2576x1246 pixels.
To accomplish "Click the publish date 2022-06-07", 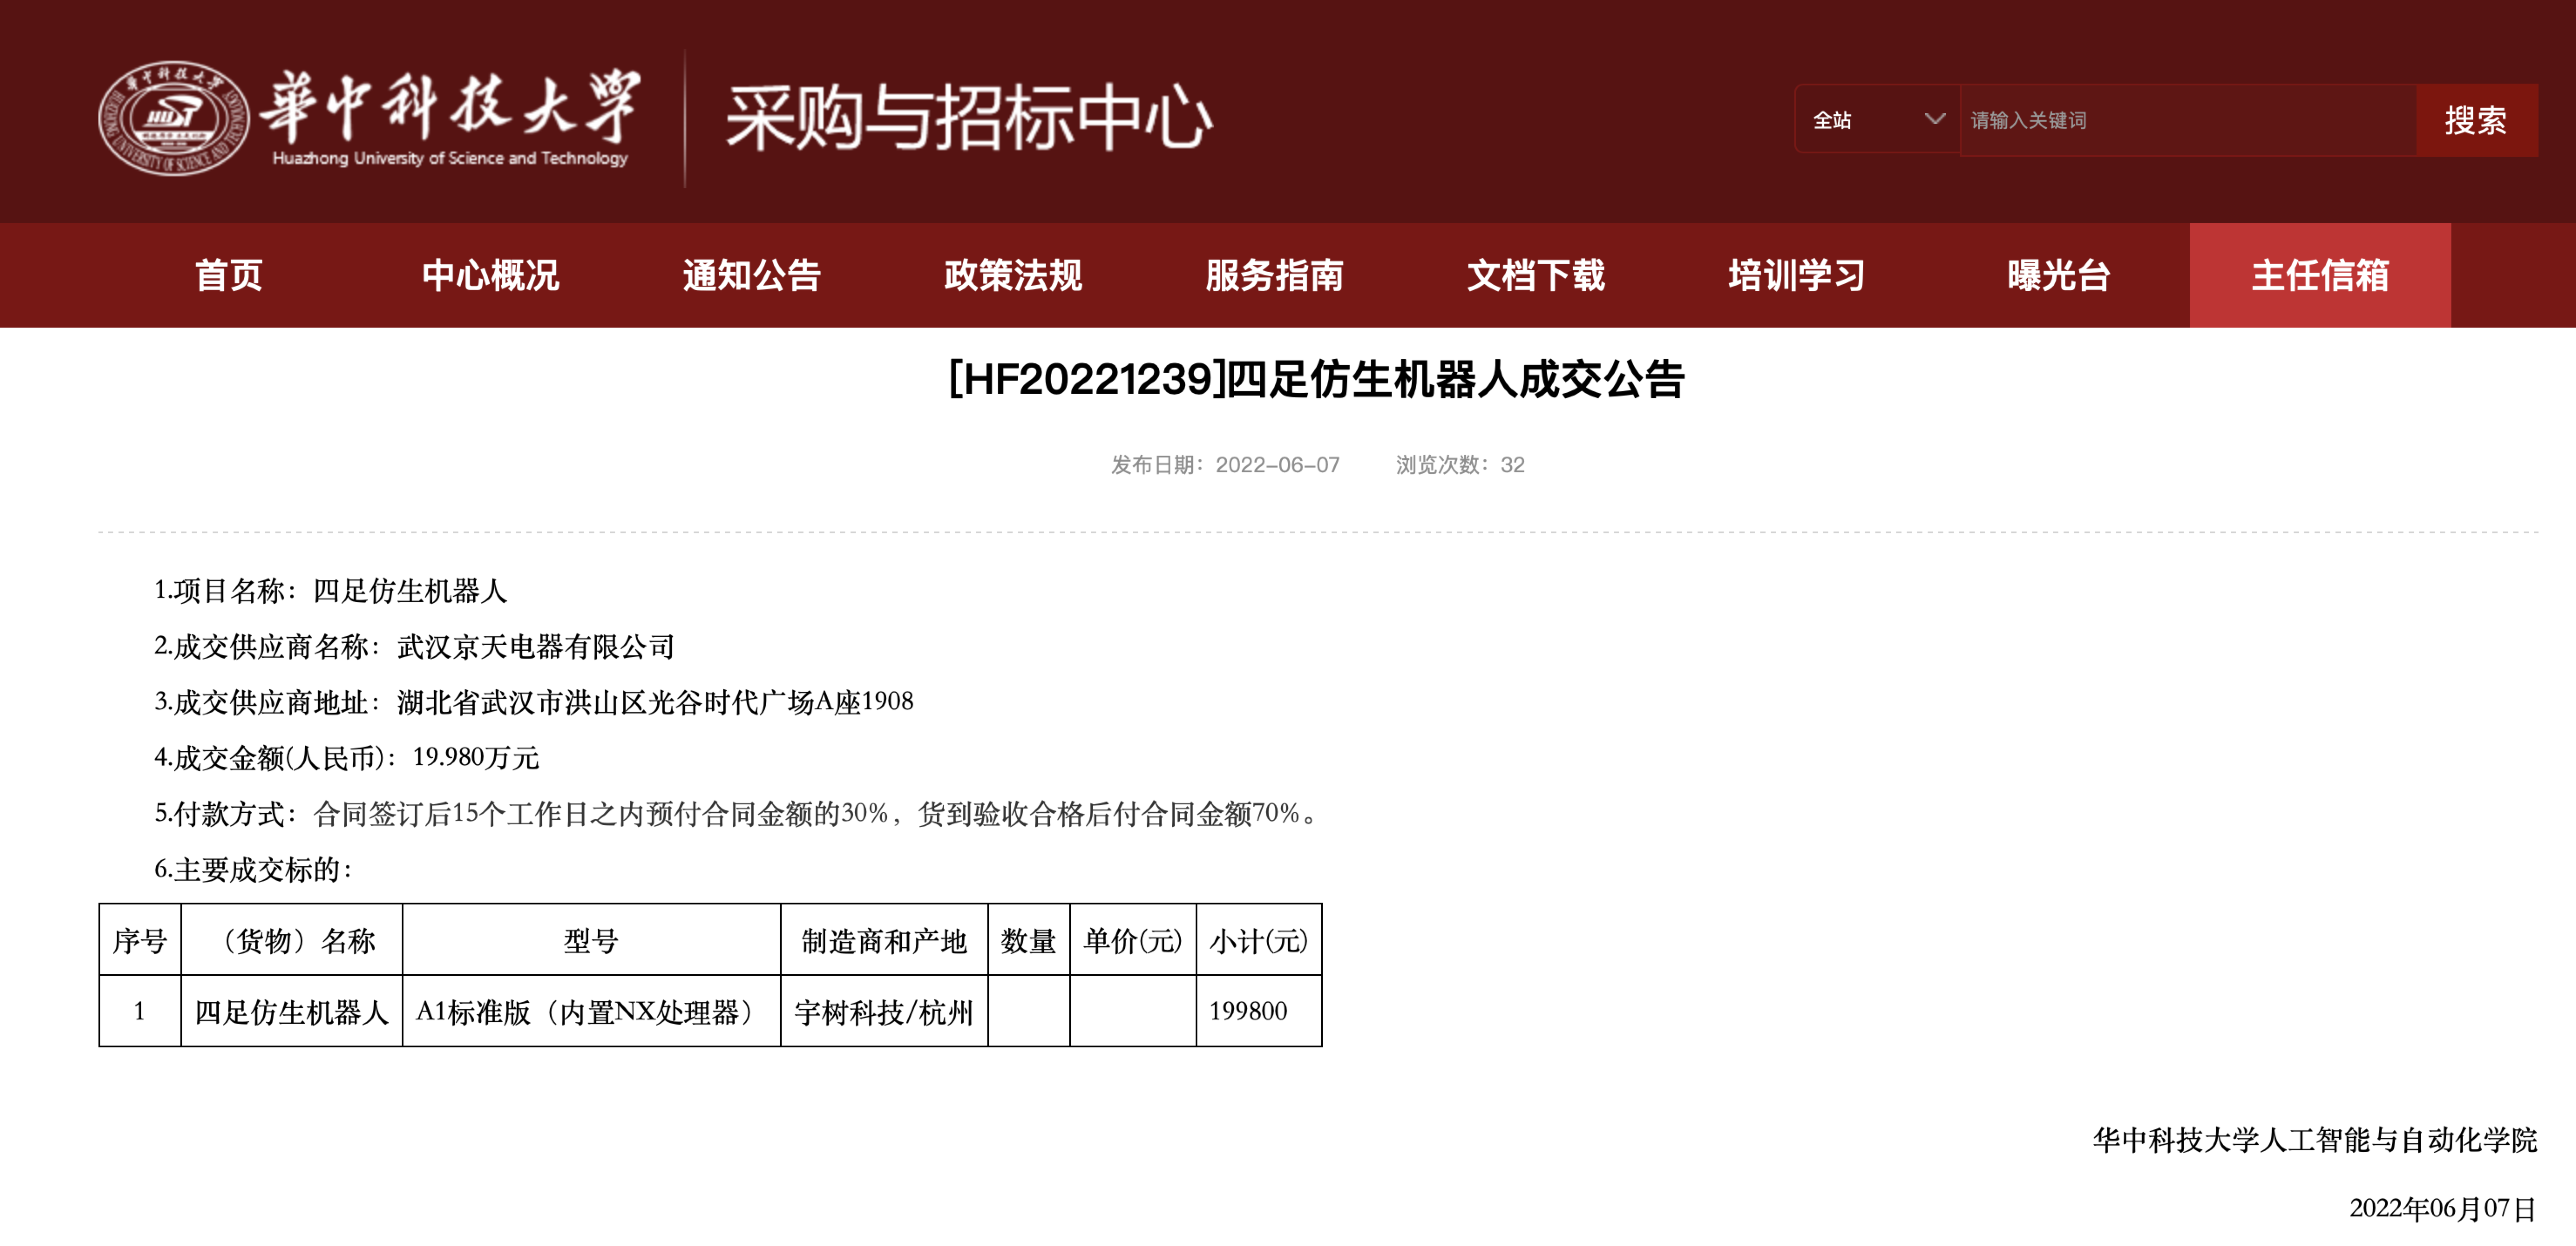I will (x=1225, y=464).
